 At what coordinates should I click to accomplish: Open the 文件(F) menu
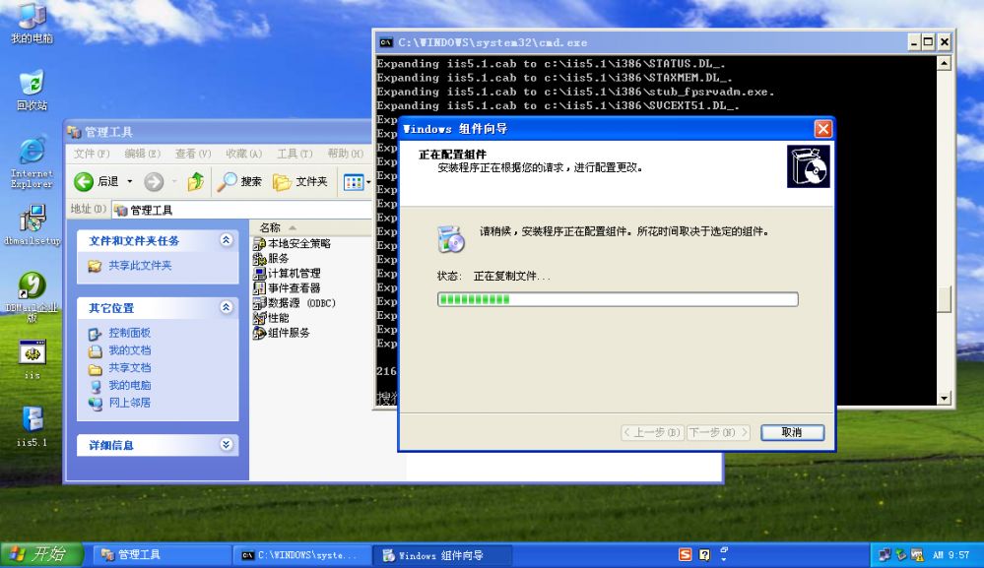[92, 154]
